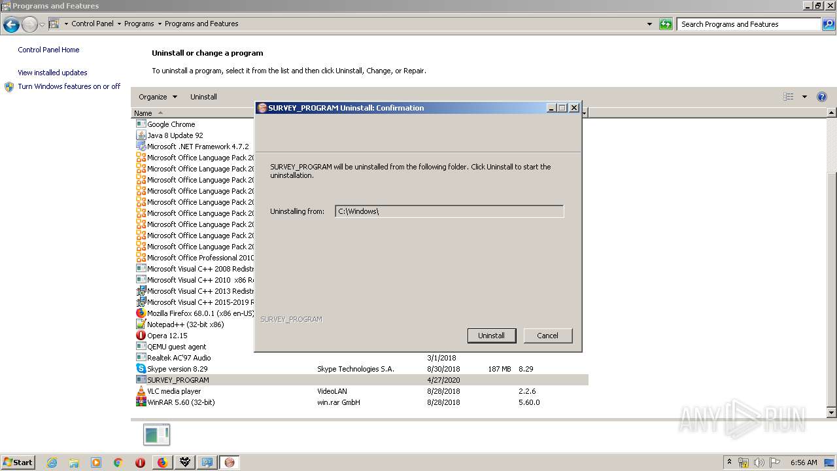Viewport: 837px width, 471px height.
Task: Open the address bar history dropdown
Action: click(649, 24)
